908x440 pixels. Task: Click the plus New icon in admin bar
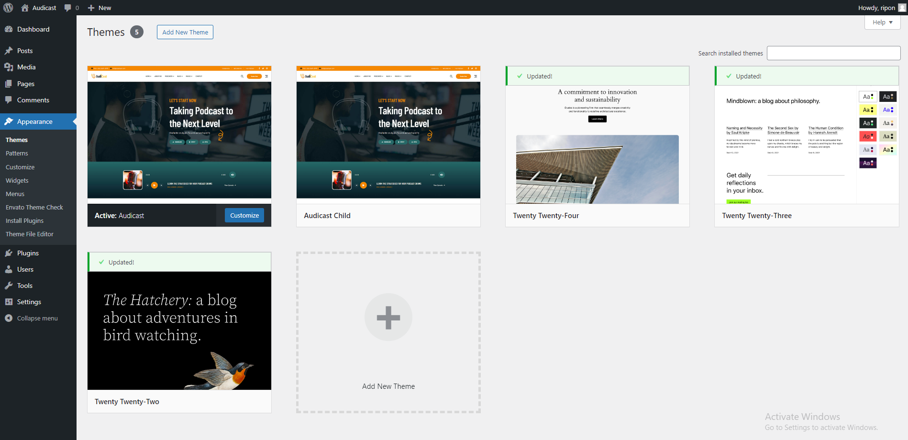(x=91, y=8)
